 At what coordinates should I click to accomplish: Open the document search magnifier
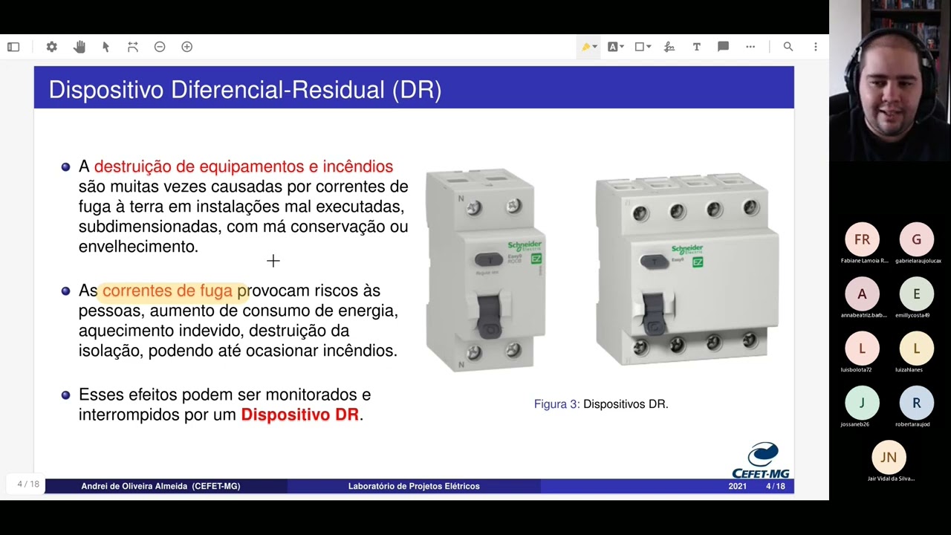tap(788, 47)
